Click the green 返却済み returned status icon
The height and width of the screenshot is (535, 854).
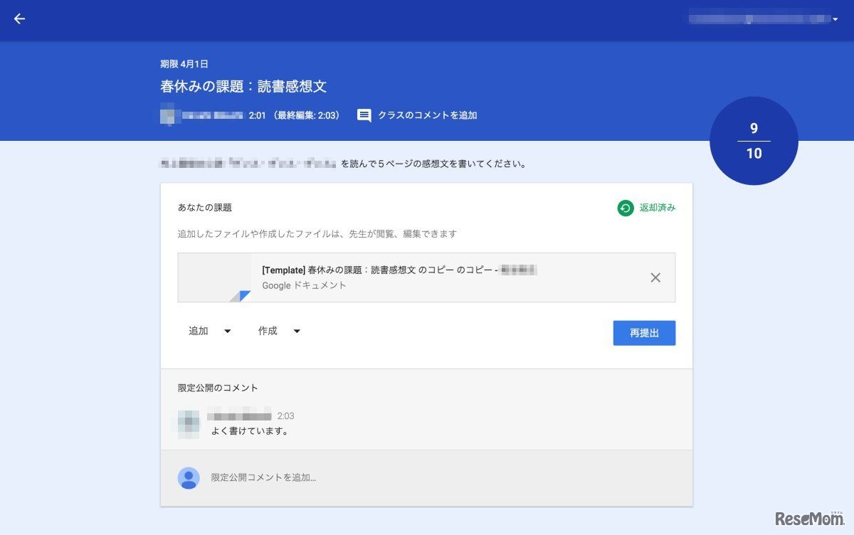pos(625,208)
